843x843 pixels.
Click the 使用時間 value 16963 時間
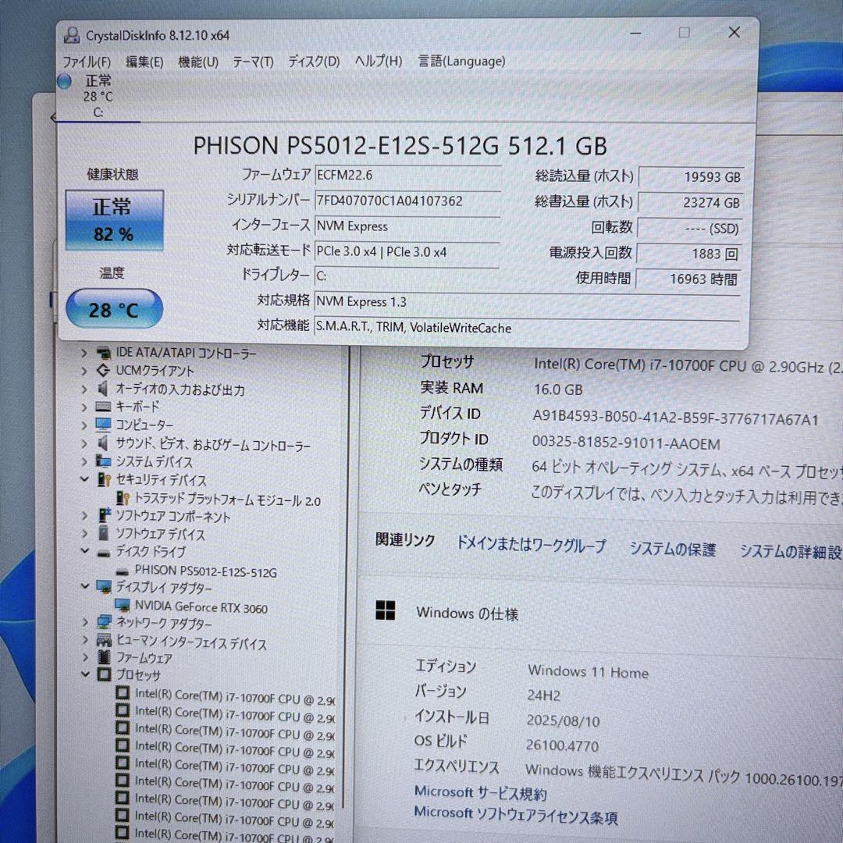688,279
